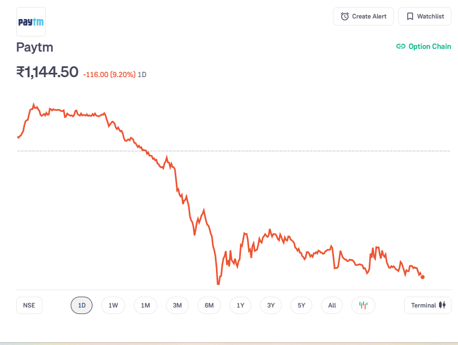Switch chart to 6M range
Screen dimensions: 458x345
point(209,305)
